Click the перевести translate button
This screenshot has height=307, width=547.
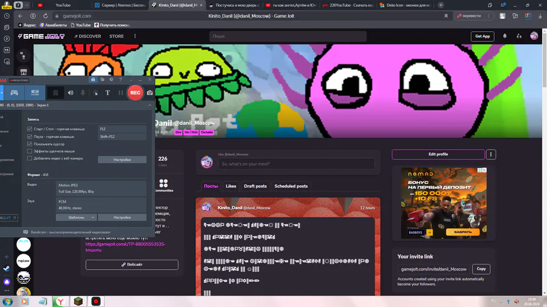click(x=469, y=16)
